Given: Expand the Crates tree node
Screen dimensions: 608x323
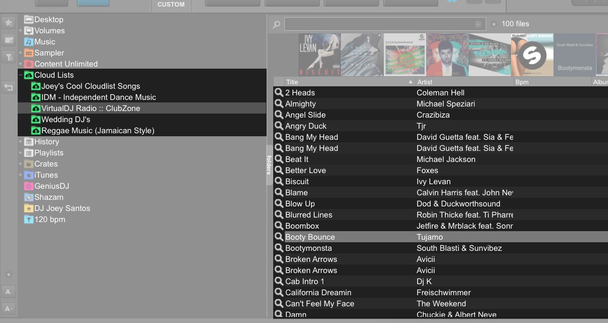Looking at the screenshot, I should click(21, 164).
